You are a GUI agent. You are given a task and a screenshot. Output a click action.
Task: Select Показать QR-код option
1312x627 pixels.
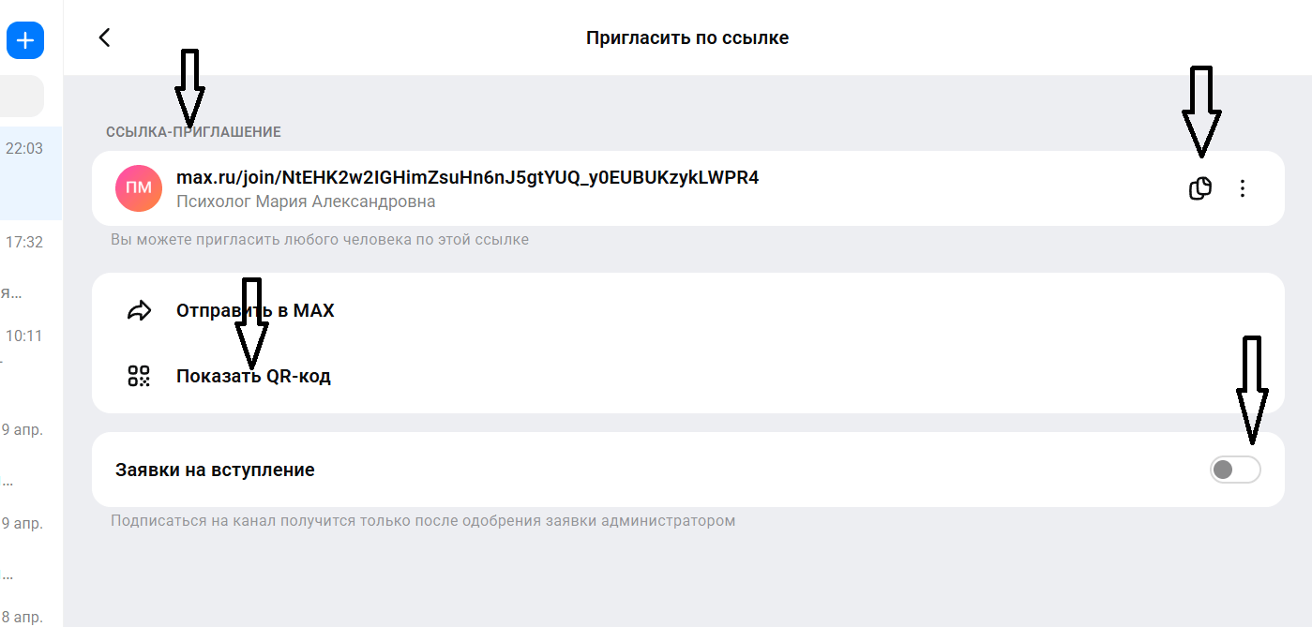(253, 376)
